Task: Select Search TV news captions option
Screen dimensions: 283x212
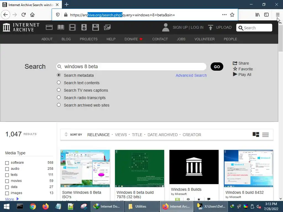Action: 59,90
